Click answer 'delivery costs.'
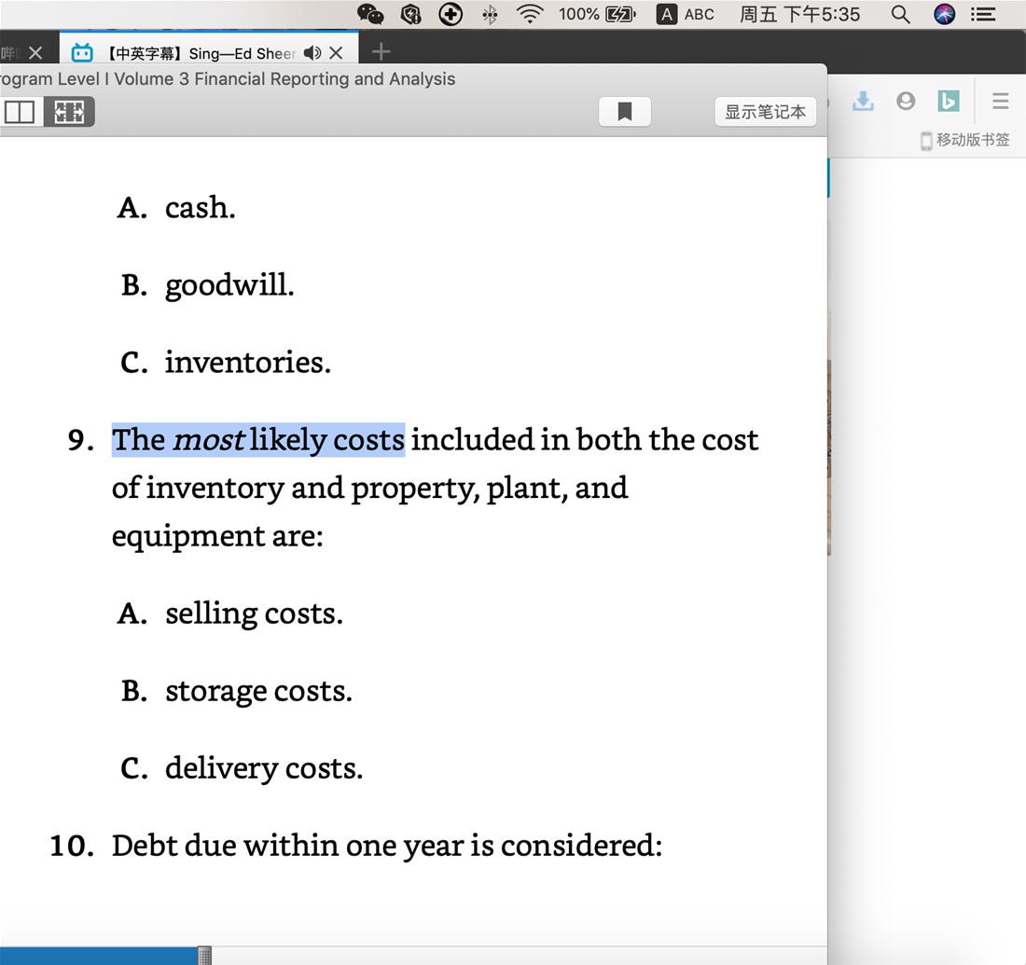 coord(264,768)
